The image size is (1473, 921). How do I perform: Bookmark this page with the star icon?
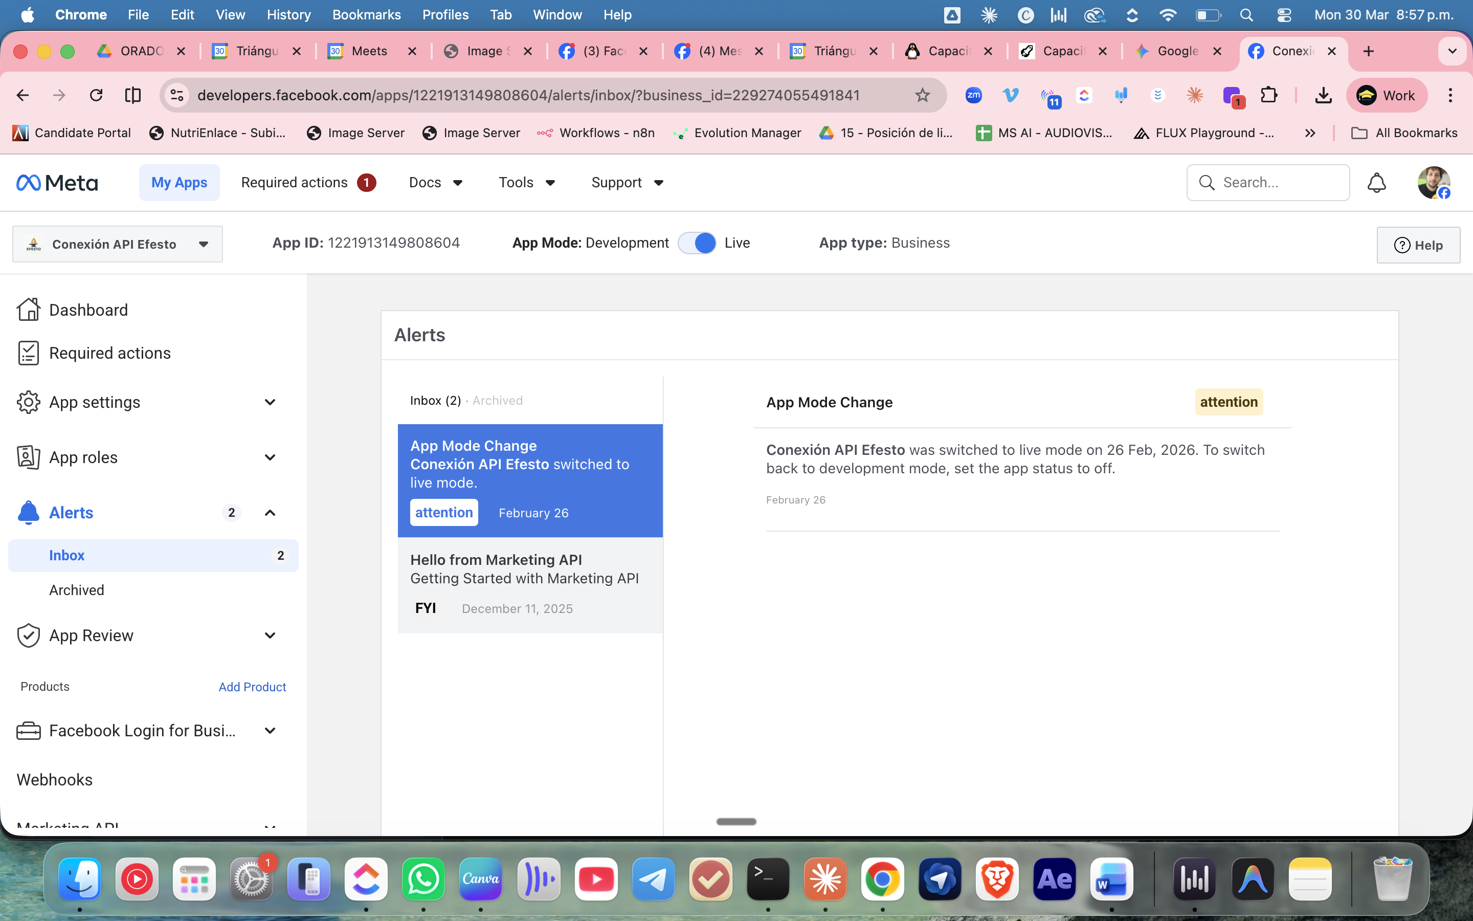[x=922, y=95]
